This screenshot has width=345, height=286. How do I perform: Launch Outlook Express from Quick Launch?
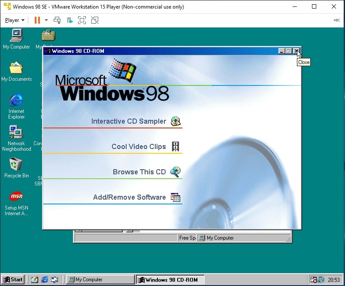point(54,280)
